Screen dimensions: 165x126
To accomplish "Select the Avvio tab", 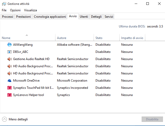I will click(x=73, y=16).
